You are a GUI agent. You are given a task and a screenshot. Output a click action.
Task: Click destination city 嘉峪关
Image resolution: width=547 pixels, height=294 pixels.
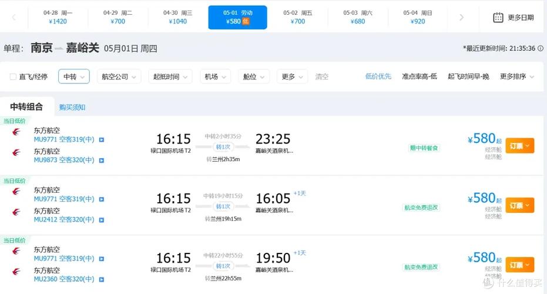82,48
